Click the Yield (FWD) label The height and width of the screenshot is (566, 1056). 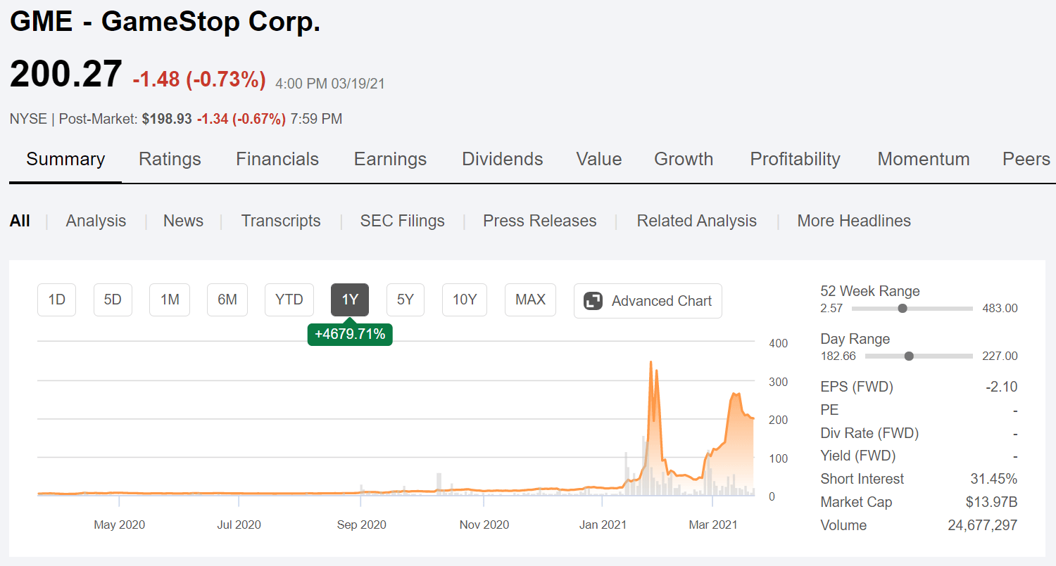[858, 456]
